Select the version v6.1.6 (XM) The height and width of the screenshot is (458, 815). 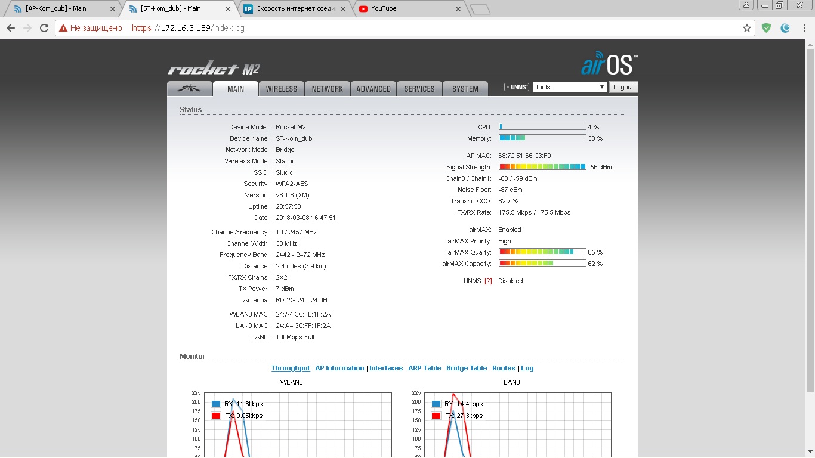292,195
